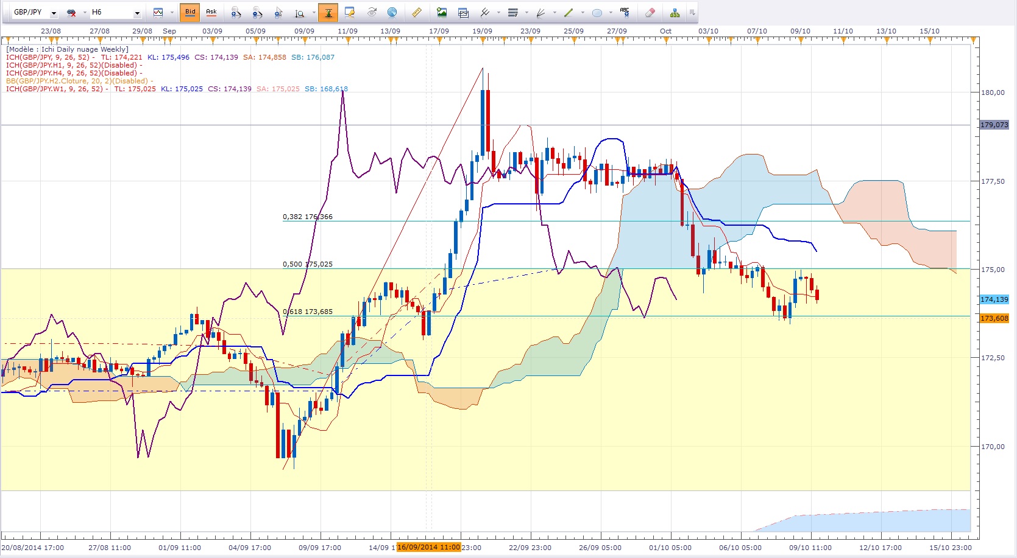Viewport: 1017px width, 558px height.
Task: Toggle the Ask price display
Action: pos(211,12)
